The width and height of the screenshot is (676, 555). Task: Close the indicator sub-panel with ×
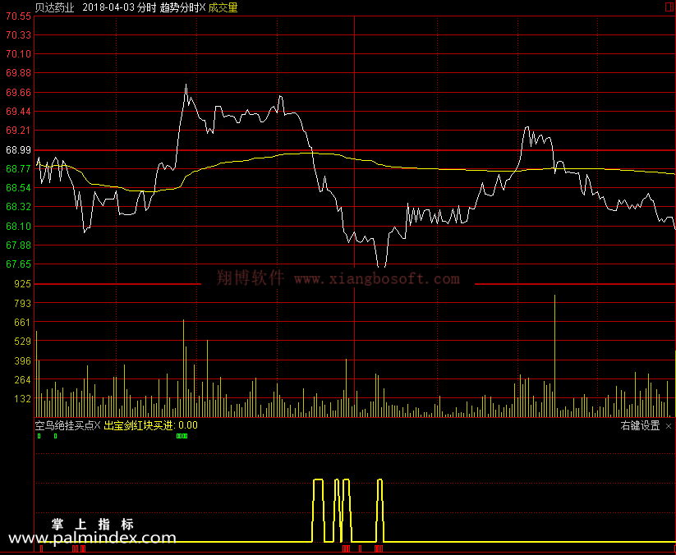pyautogui.click(x=669, y=426)
